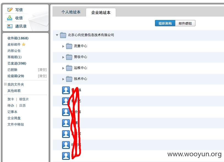Open the 垃圾箱(29) spam folder
The image size is (224, 162).
[16, 76]
